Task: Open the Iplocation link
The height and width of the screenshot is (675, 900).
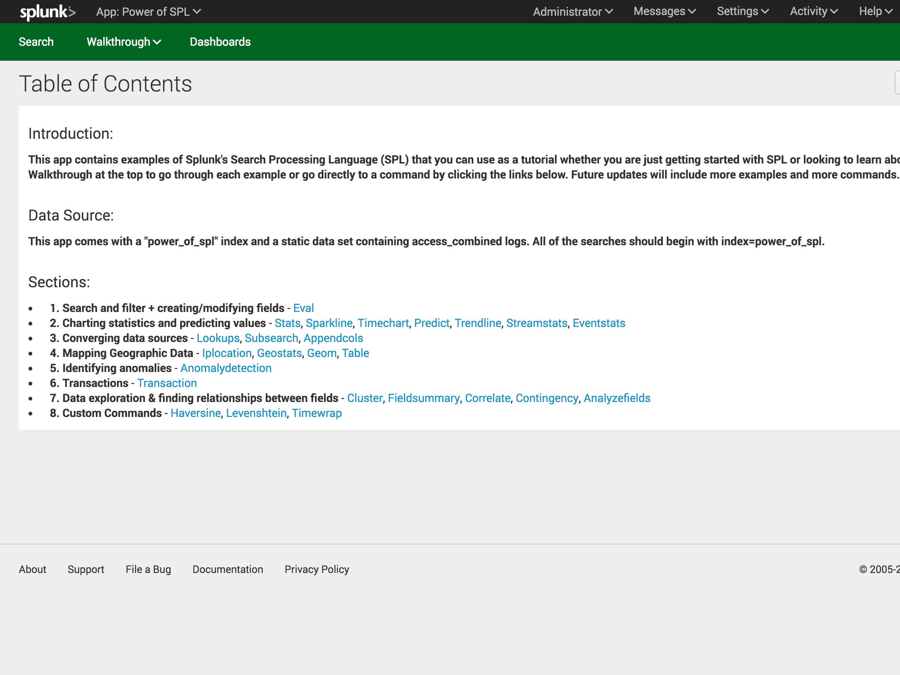Action: click(x=227, y=353)
